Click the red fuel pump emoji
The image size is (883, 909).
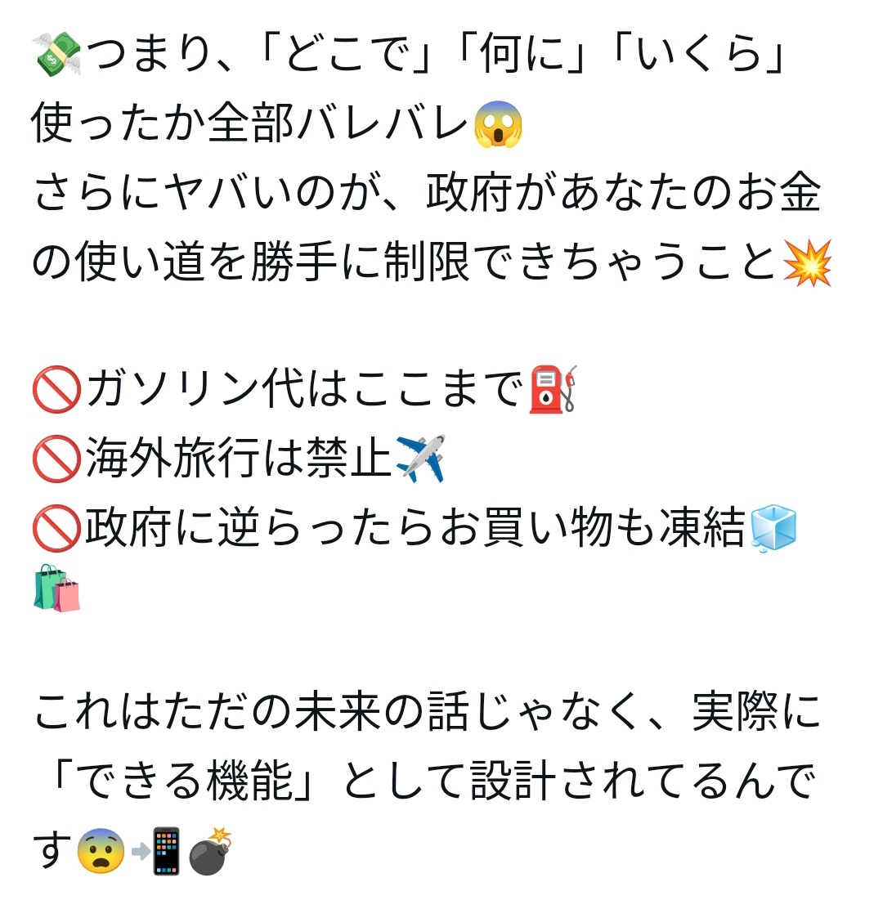point(554,389)
